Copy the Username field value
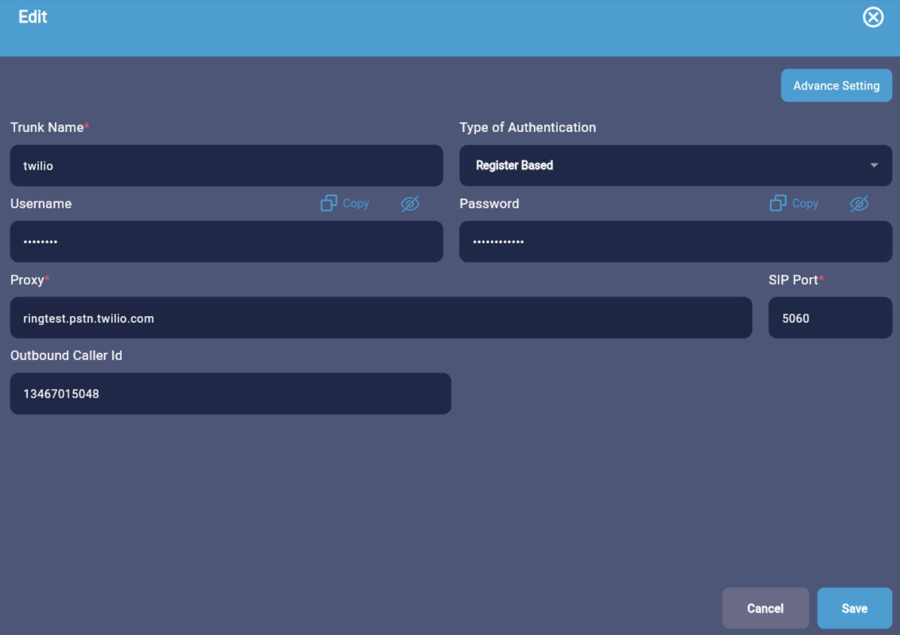 344,203
